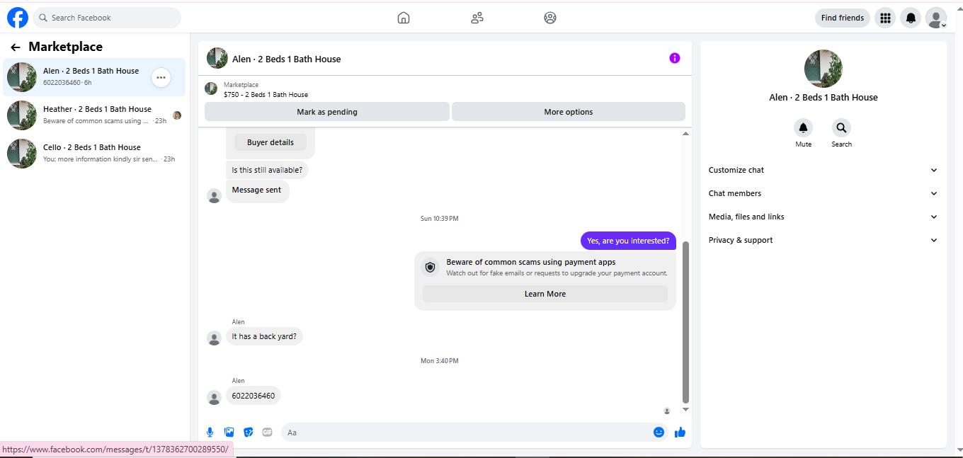Open the Groups icon in top navigation
This screenshot has width=963, height=458.
pyautogui.click(x=550, y=18)
